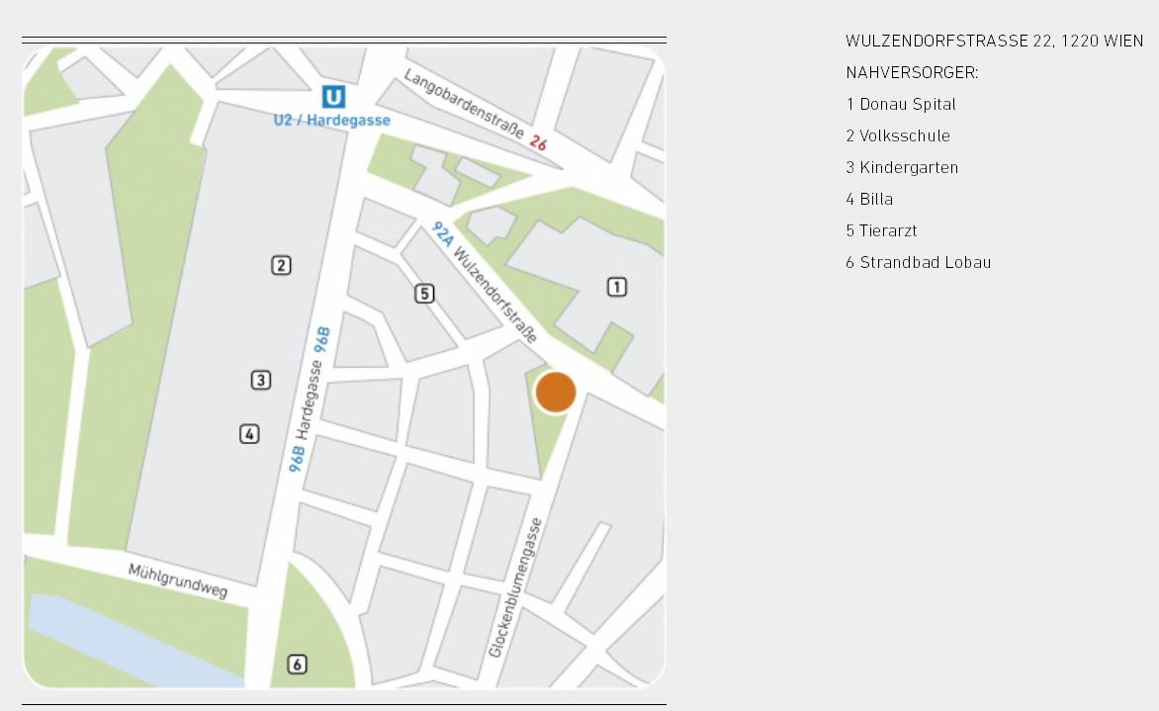Click the orange location dot
Viewport: 1159px width, 711px height.
(555, 393)
